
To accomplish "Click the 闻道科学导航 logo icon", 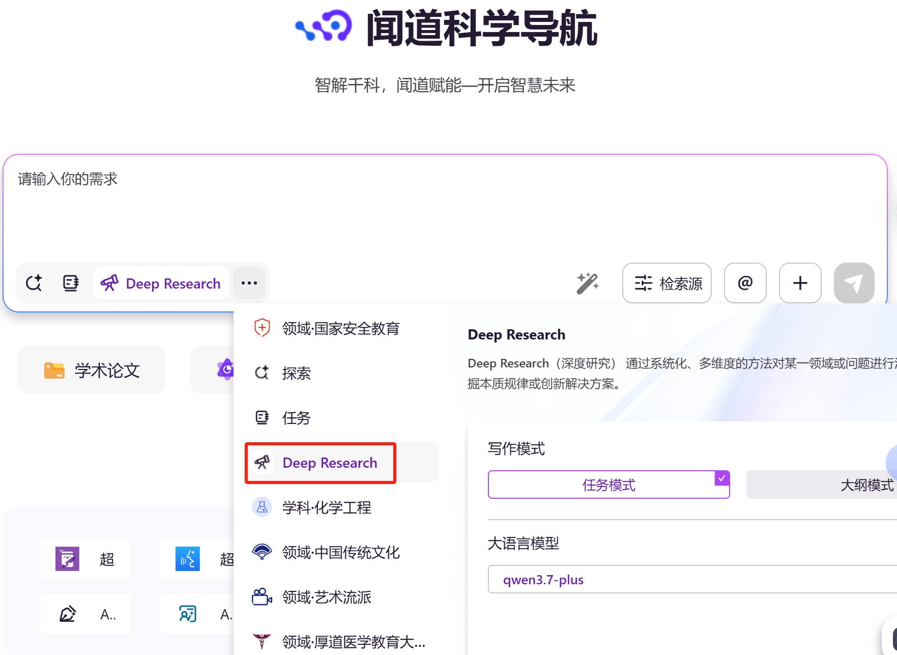I will [x=324, y=25].
